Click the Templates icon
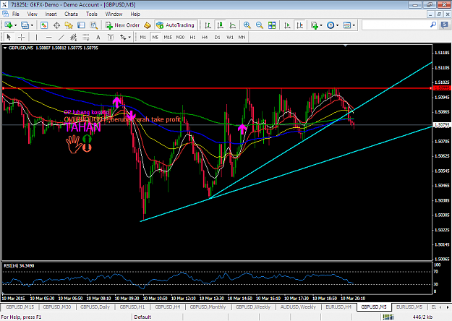Image resolution: width=452 pixels, height=321 pixels. (347, 25)
